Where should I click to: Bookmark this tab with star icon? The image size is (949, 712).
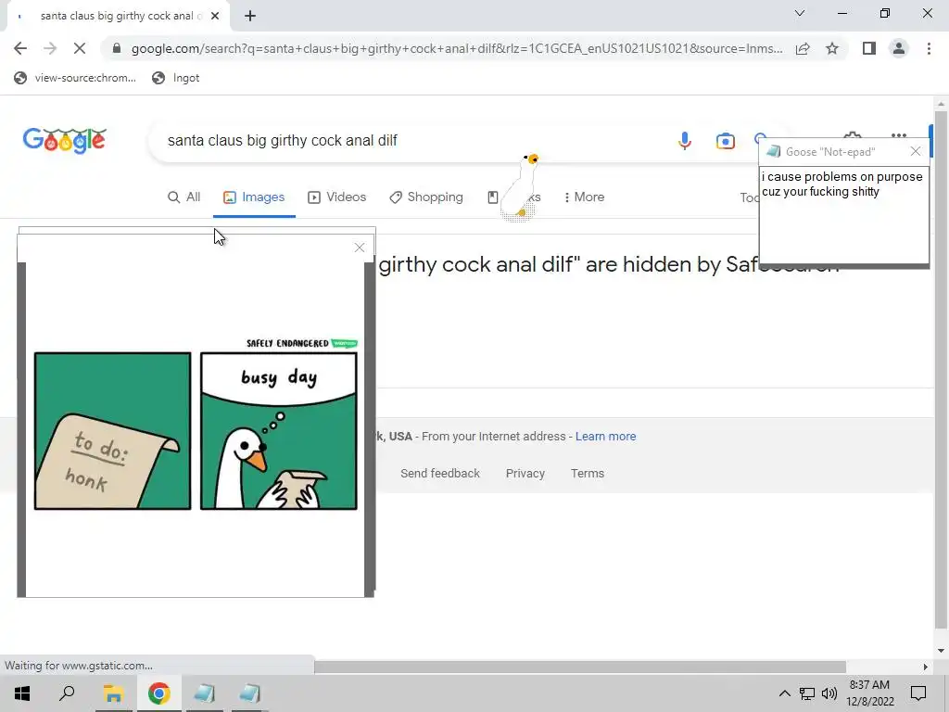point(832,48)
